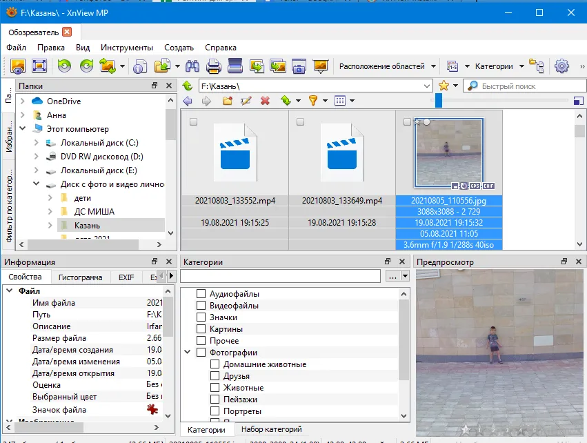Open the F:\Казань\ path dropdown
Screen dimensions: 587x443
[427, 86]
